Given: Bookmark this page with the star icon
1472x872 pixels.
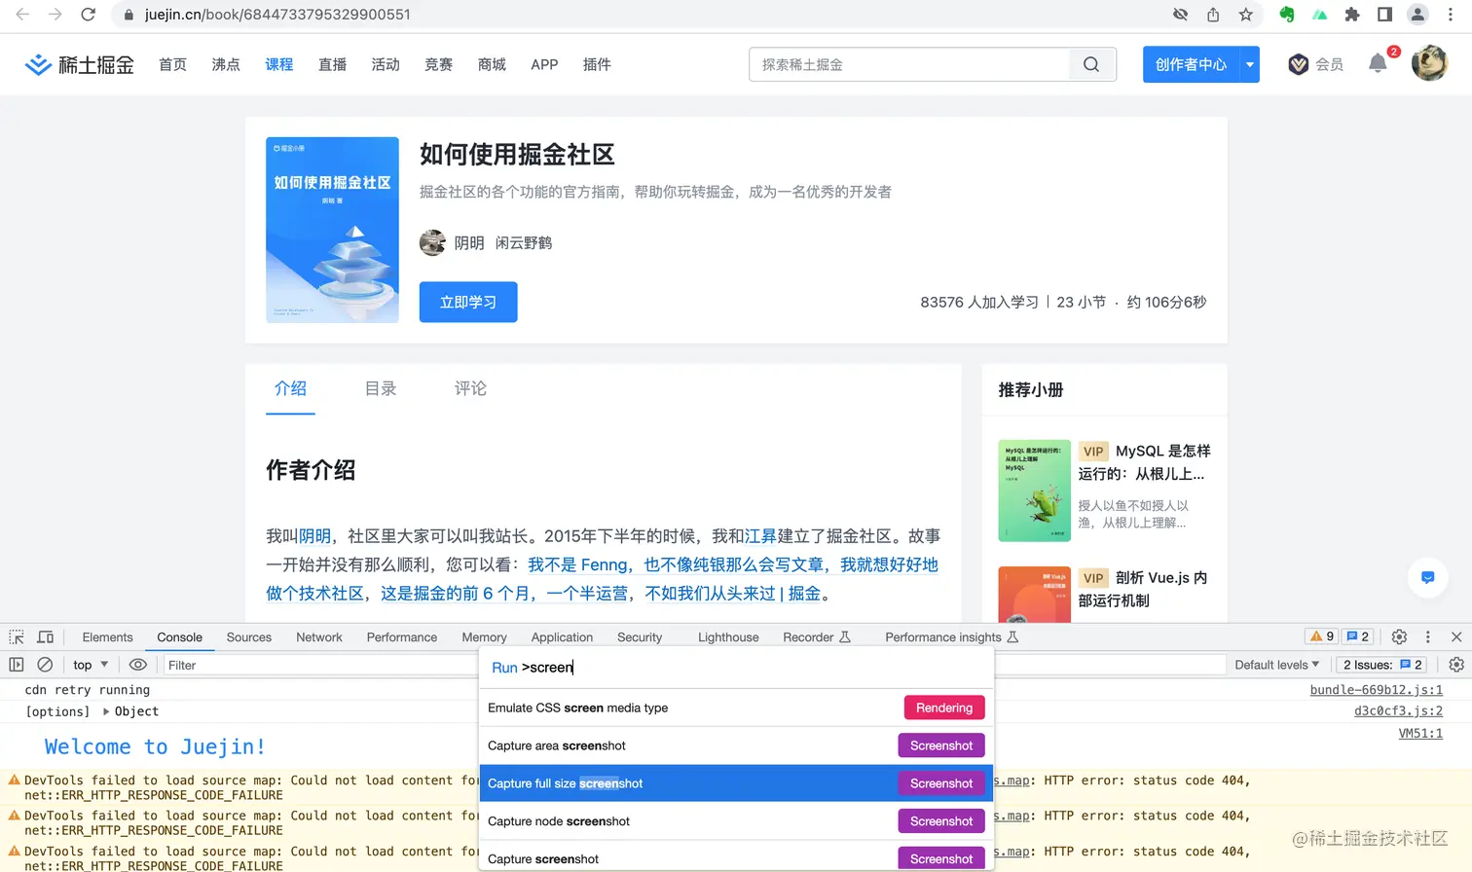Looking at the screenshot, I should pos(1246,15).
